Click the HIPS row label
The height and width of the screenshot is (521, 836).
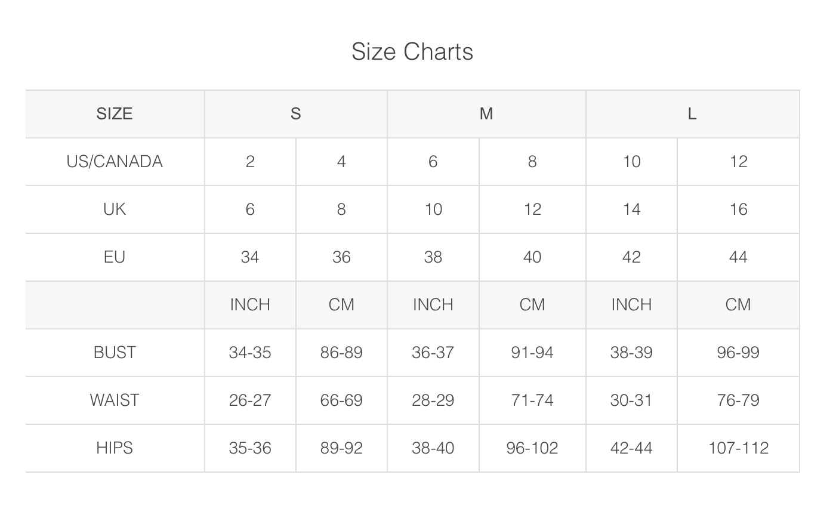[x=115, y=448]
